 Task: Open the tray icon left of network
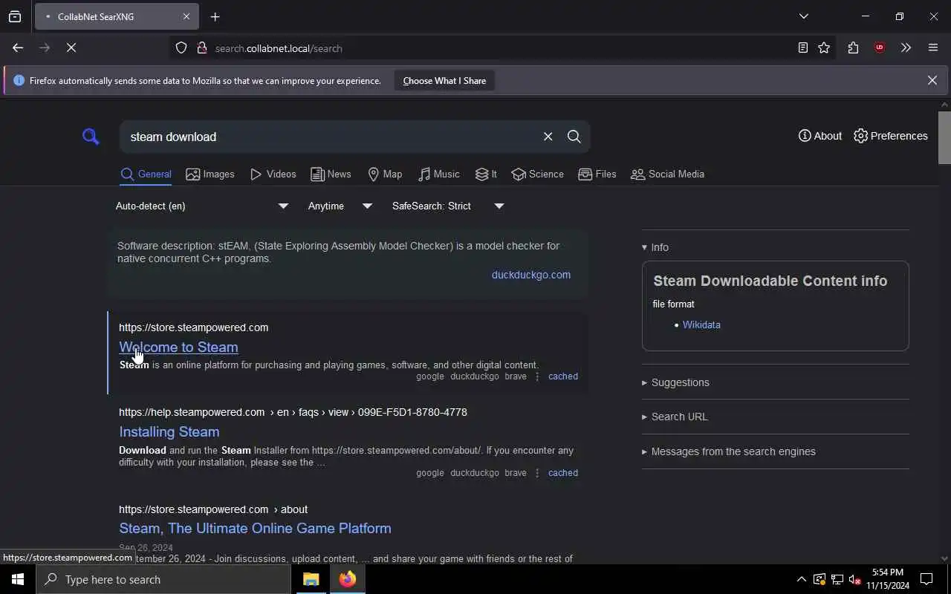819,579
